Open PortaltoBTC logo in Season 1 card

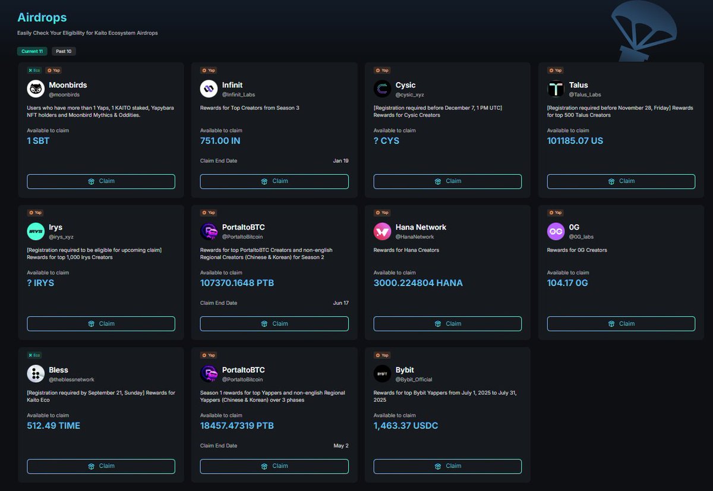click(209, 374)
